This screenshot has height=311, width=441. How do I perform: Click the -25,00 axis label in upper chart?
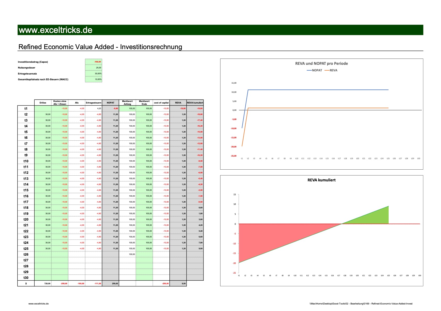234,156
